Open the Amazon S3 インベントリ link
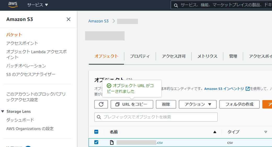 tap(224, 89)
